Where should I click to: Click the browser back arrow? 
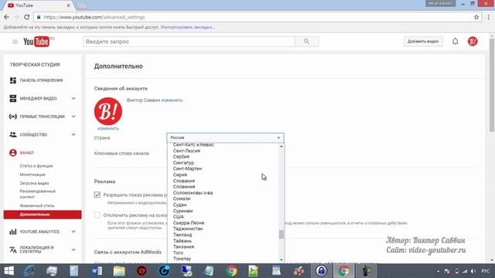point(7,17)
